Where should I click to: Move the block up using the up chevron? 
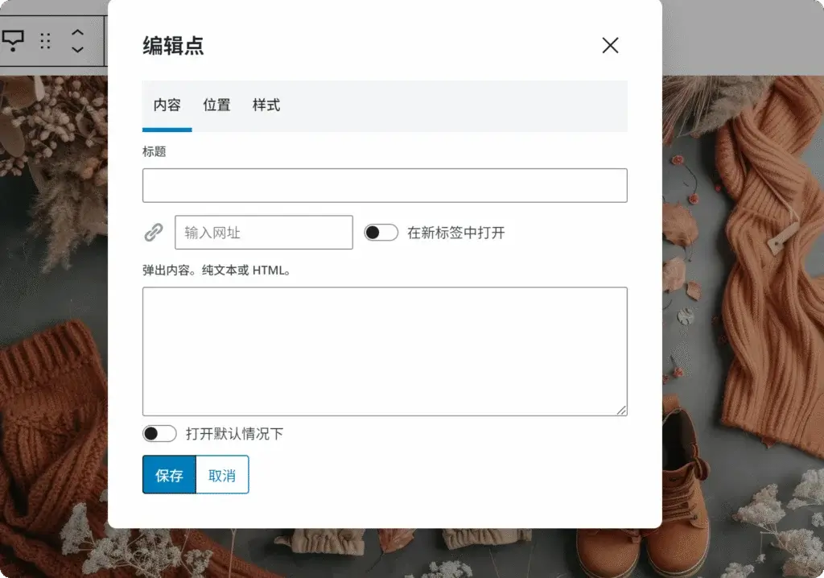[76, 32]
